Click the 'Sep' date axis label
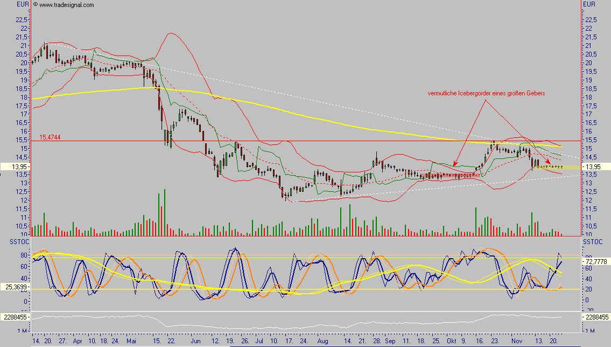Image resolution: width=611 pixels, height=347 pixels. pyautogui.click(x=390, y=341)
